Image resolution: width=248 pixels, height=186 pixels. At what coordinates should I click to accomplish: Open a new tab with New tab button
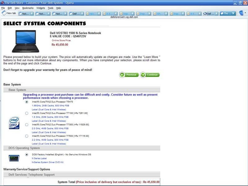click(x=9, y=13)
